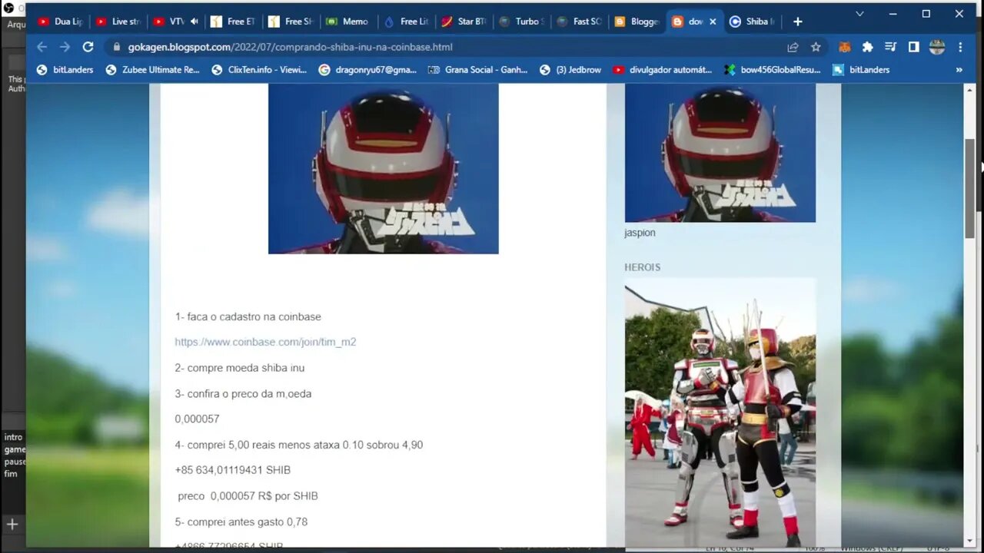Viewport: 984px width, 553px height.
Task: Open the bow456GlobalResu... bookmark
Action: (772, 70)
